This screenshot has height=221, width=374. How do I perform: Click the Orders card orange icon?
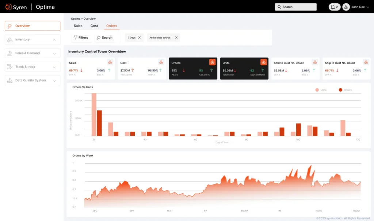pos(212,62)
